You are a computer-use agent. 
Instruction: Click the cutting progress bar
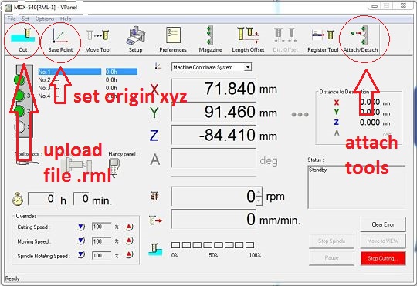click(212, 245)
